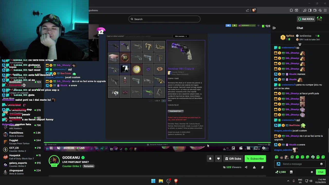Image resolution: width=329 pixels, height=185 pixels.
Task: Click Send a message input
Action: (x=300, y=164)
